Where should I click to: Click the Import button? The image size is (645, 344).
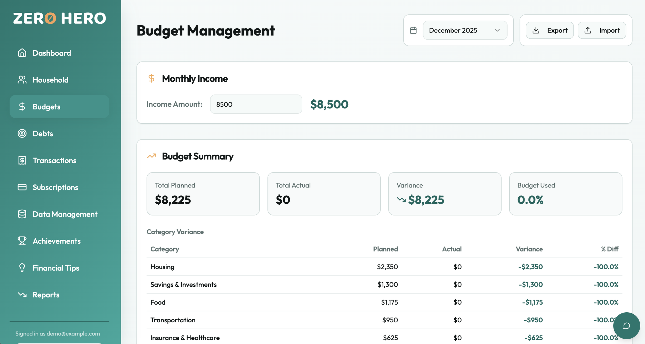pos(602,30)
